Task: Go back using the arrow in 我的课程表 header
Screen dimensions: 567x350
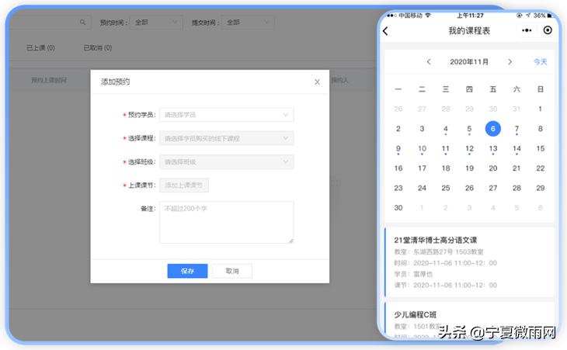Action: point(385,31)
